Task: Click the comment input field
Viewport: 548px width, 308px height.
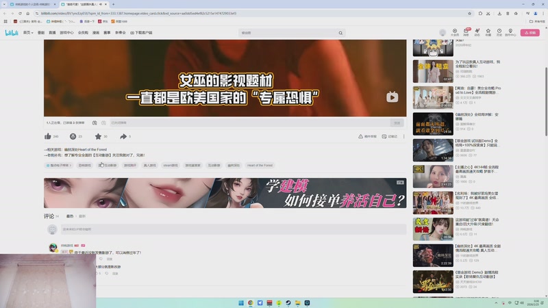Action: tap(234, 229)
